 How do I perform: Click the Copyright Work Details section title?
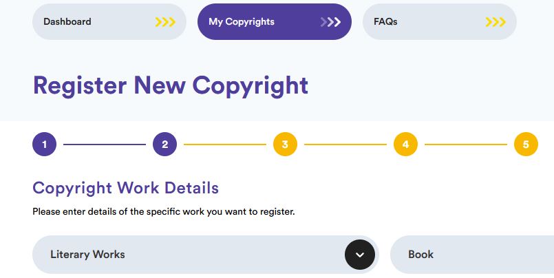pos(125,188)
